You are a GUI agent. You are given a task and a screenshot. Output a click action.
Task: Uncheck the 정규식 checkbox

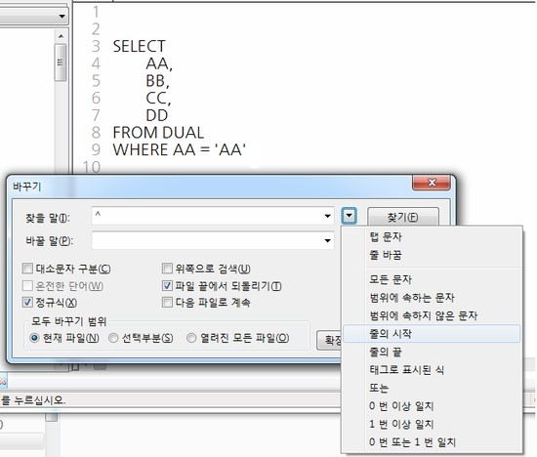point(27,302)
